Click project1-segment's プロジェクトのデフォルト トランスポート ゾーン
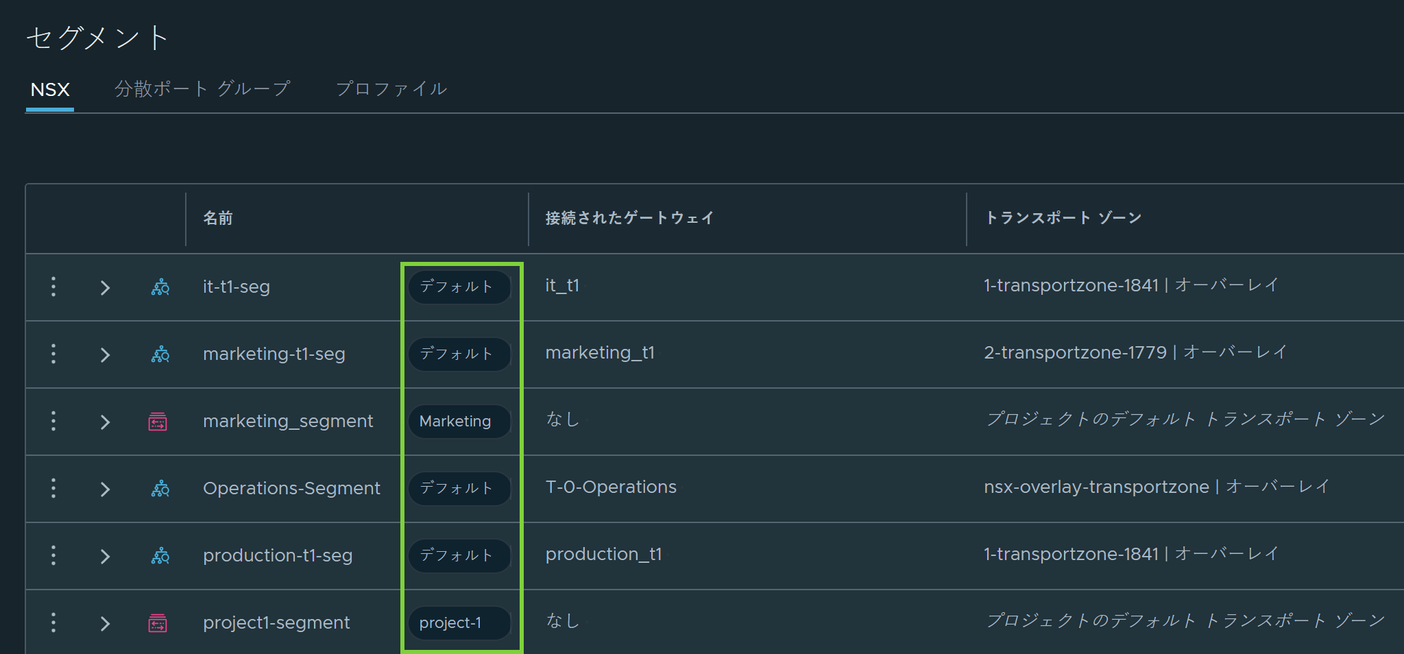 1185,620
